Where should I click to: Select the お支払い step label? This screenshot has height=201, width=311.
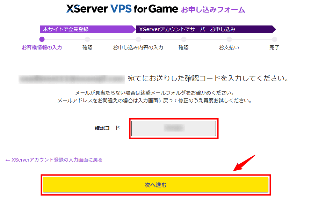click(x=229, y=47)
